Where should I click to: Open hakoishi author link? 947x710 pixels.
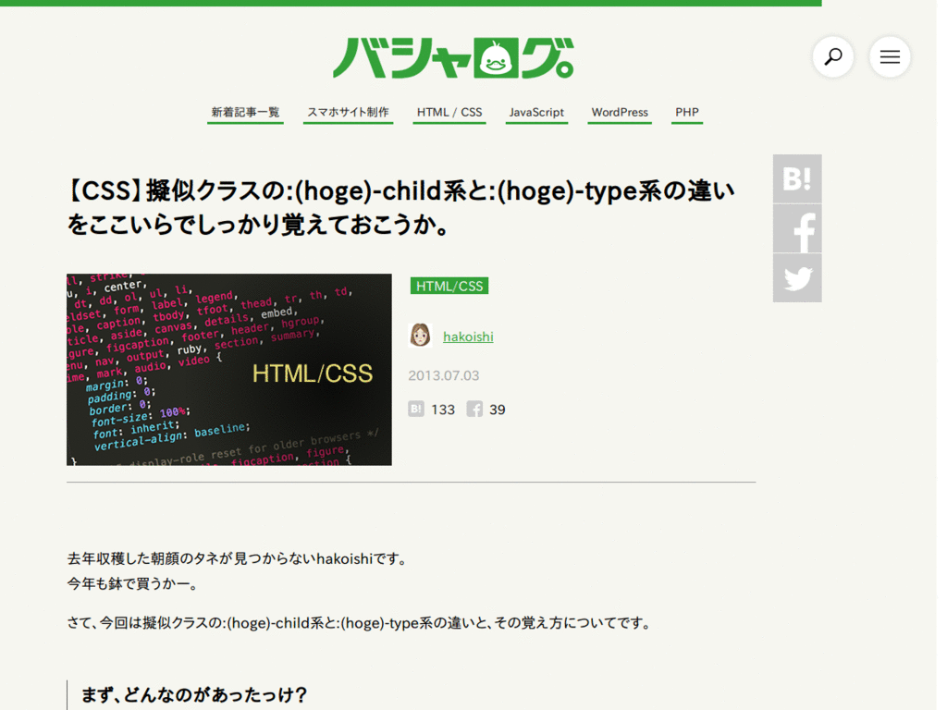pyautogui.click(x=468, y=337)
